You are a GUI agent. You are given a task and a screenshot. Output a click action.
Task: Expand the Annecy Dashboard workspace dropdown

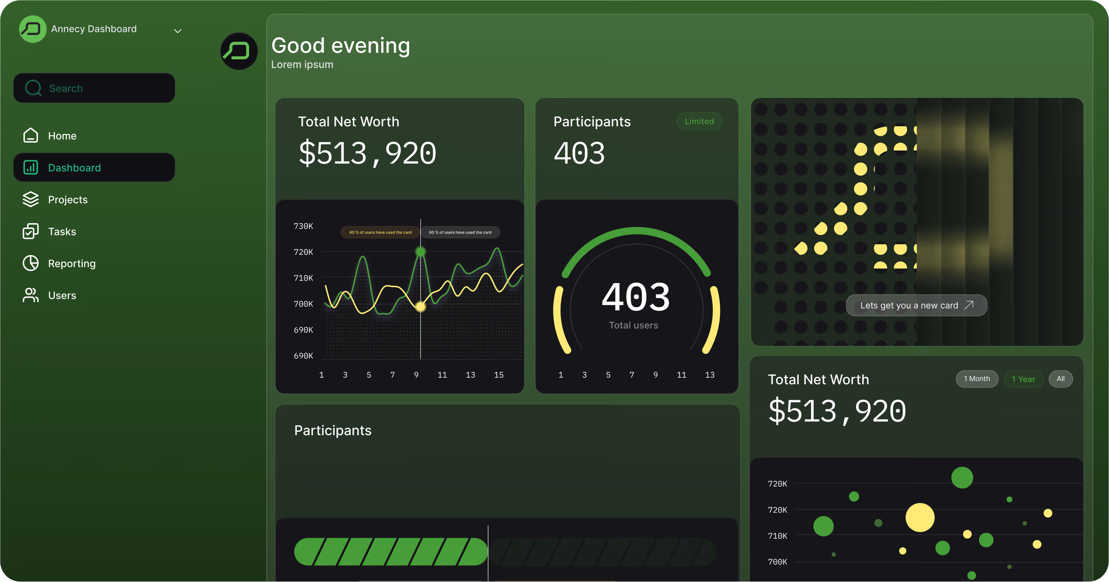[177, 30]
